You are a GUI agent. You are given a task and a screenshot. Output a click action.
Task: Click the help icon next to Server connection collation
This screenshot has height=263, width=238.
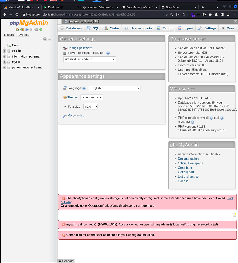point(108,53)
